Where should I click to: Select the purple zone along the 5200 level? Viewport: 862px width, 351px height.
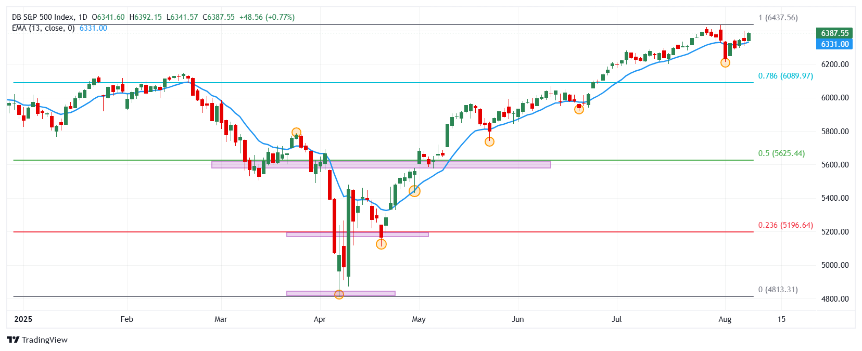pos(358,235)
